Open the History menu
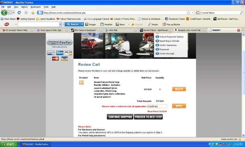 [24, 7]
